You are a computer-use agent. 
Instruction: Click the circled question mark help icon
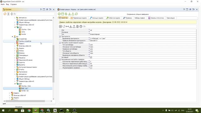[81, 26]
